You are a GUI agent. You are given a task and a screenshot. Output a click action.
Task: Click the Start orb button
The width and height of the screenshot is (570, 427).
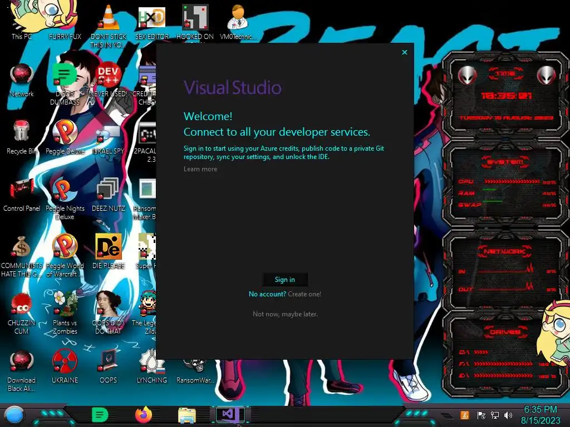14,415
